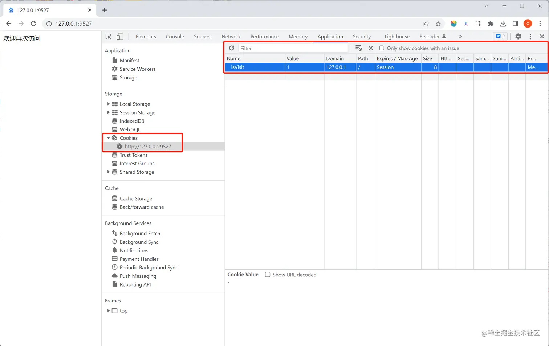Open DevTools settings gear

(x=518, y=37)
